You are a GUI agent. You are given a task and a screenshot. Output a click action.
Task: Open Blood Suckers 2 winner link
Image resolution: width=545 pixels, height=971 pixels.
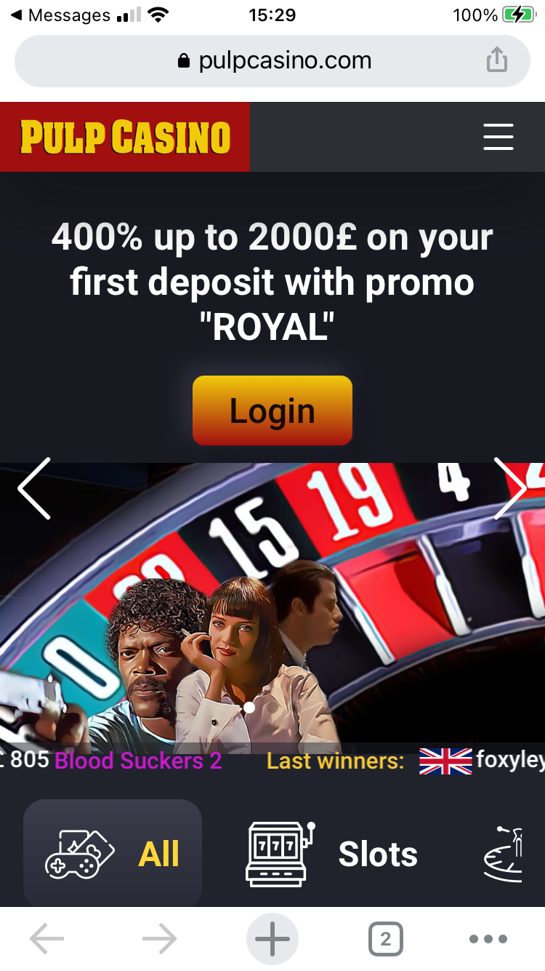click(x=138, y=761)
